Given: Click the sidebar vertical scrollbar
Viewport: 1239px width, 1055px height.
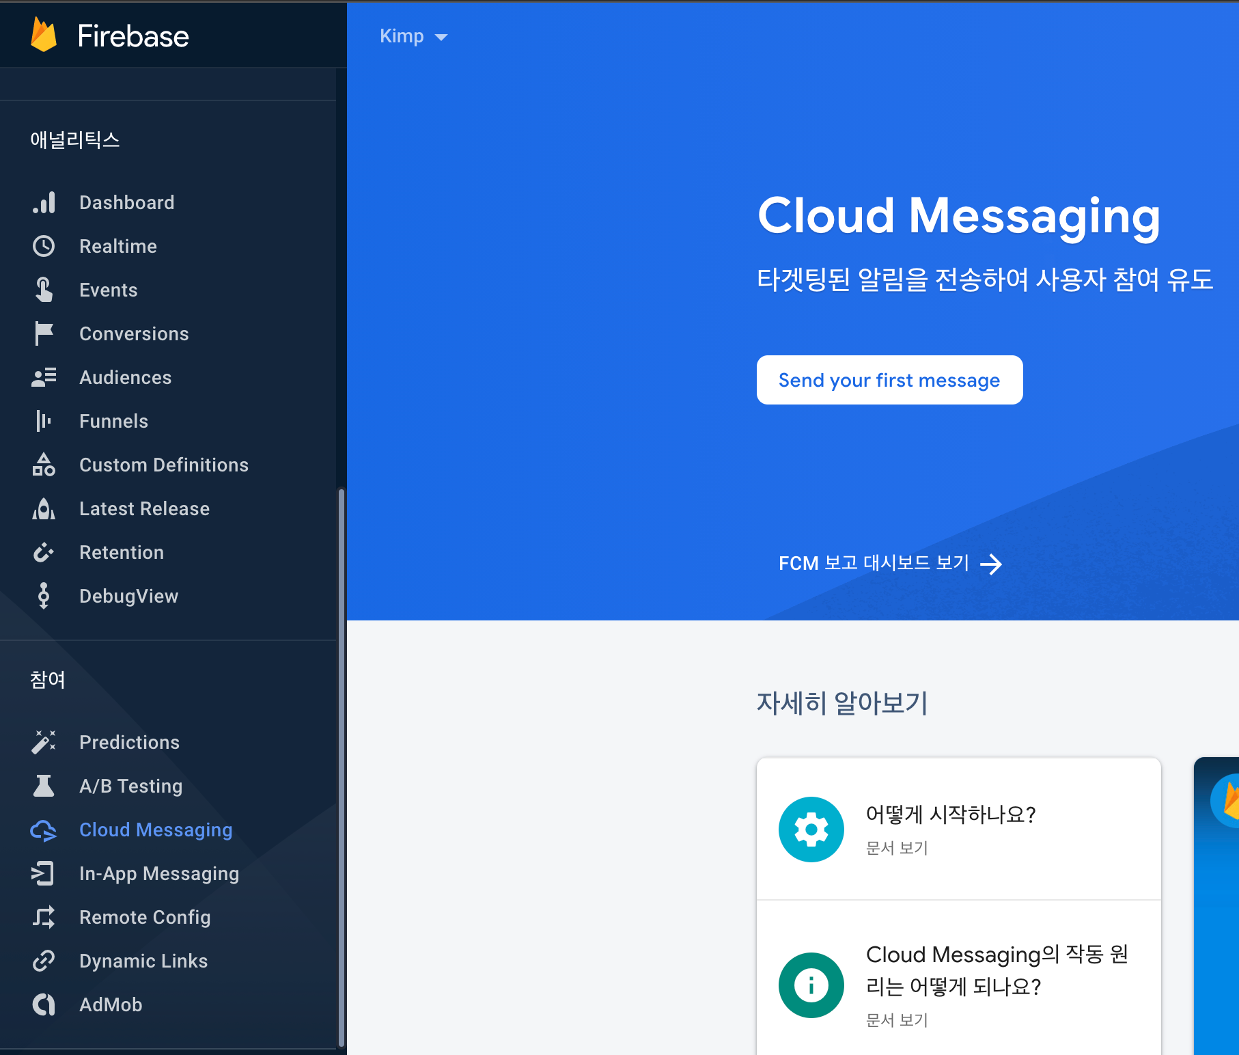Looking at the screenshot, I should point(341,767).
